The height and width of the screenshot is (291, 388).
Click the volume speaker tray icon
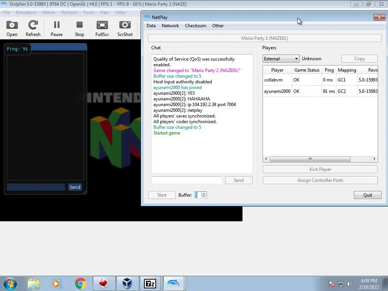tap(349, 284)
